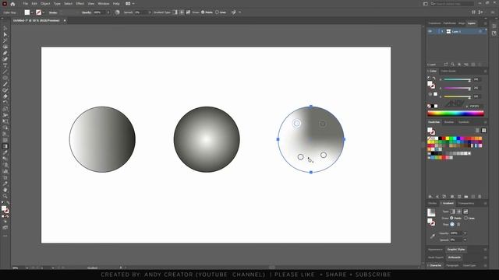
Task: Click the radial gradient circle on the canvas
Action: (x=207, y=139)
